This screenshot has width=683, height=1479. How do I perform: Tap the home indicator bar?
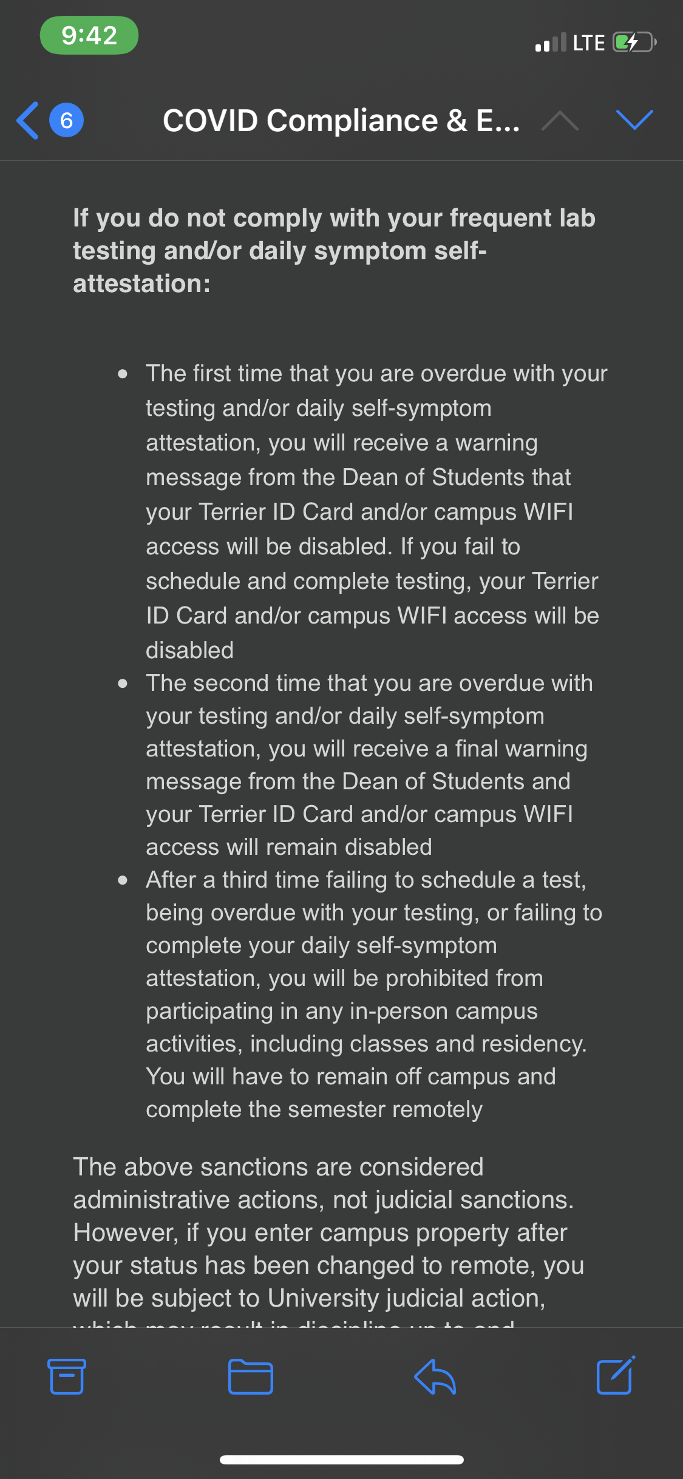(341, 1460)
